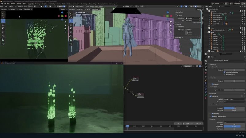The width and height of the screenshot is (246, 138).
Task: Uncheck Temporal Reprojection option
Action: (x=224, y=72)
